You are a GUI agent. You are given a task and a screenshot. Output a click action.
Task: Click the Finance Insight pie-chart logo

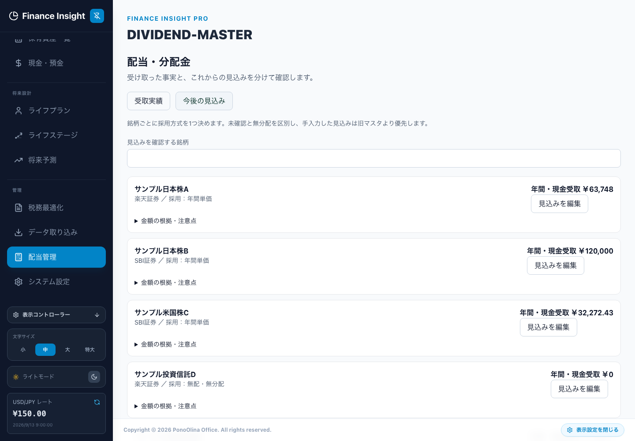tap(14, 16)
